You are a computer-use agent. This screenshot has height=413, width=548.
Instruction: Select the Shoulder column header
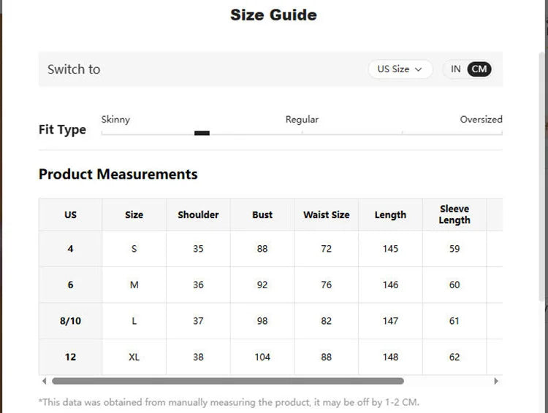198,215
